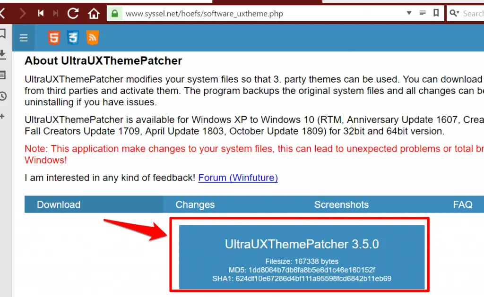484x297 pixels.
Task: Open the hamburger site menu
Action: coord(24,38)
